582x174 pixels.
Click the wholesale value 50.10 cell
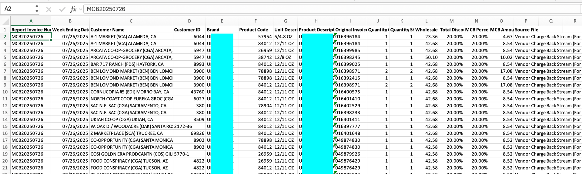426,57
